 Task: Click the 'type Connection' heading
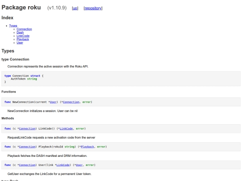pos(15,59)
